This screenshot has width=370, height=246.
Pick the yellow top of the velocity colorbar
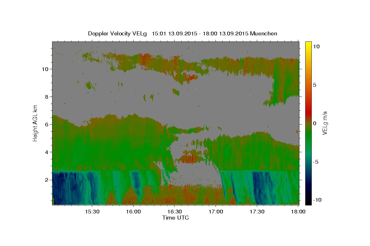(x=308, y=45)
